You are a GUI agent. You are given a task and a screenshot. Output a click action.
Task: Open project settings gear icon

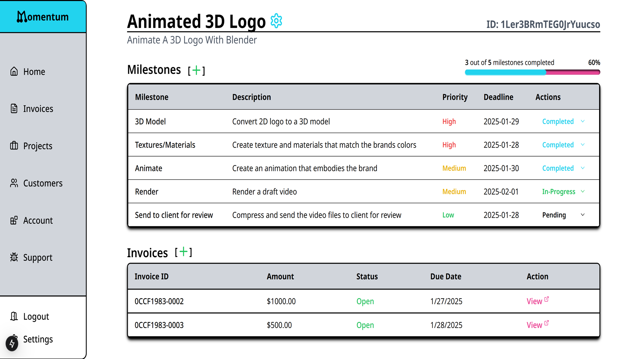(276, 21)
